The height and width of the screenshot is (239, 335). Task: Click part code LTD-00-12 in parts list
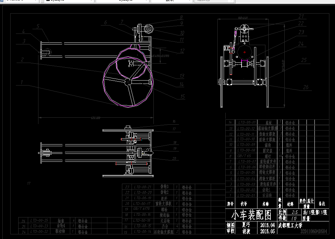pyautogui.click(x=246, y=129)
